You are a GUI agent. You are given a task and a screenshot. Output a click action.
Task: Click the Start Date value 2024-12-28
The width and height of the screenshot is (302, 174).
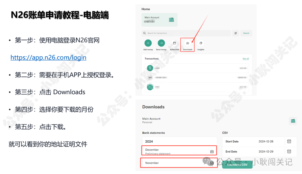pos(266,141)
